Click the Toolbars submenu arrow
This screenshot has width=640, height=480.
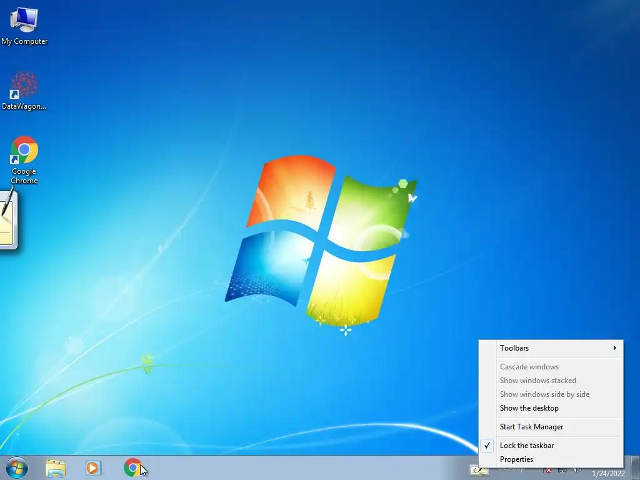[615, 347]
